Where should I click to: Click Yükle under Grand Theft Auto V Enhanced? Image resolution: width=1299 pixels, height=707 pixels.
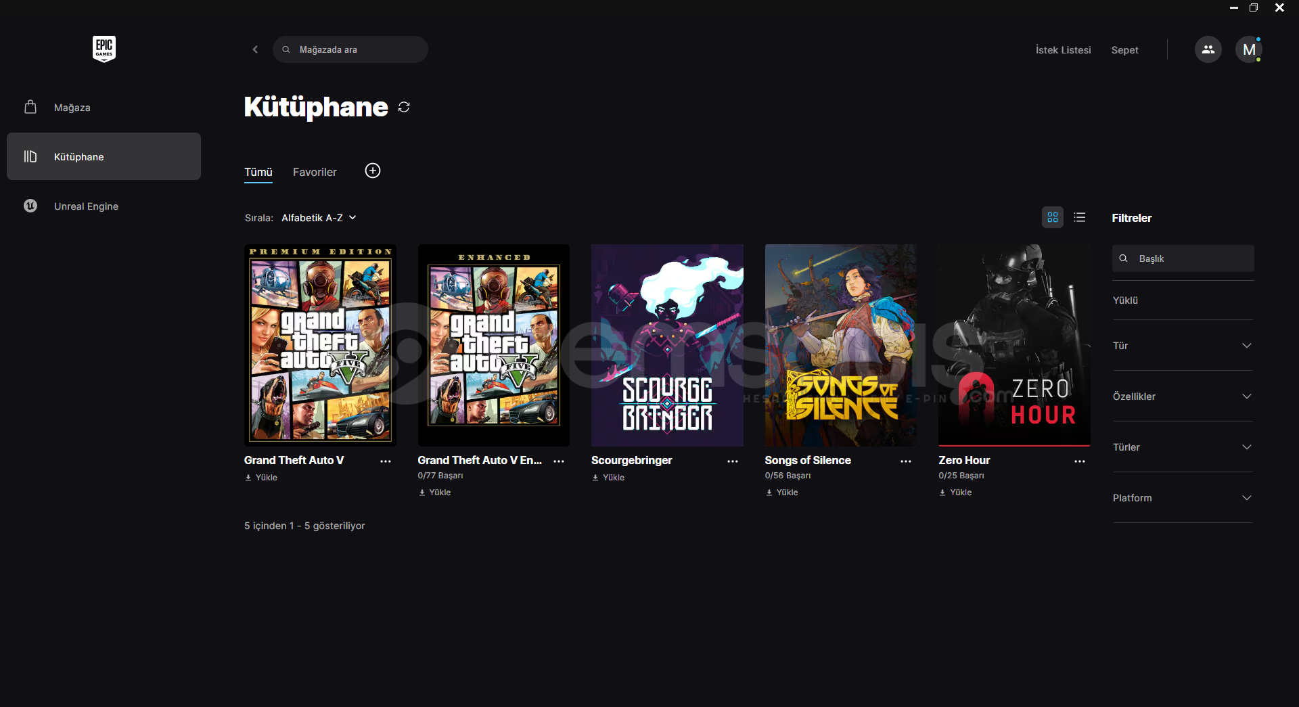coord(434,493)
